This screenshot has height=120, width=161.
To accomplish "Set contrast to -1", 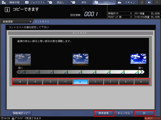I will (65, 82).
